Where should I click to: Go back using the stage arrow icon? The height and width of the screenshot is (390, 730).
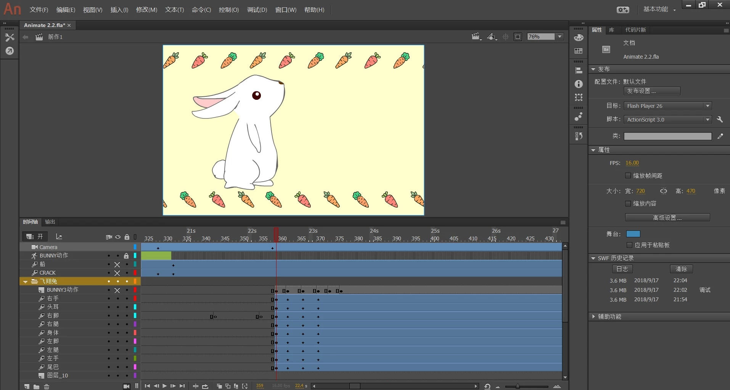click(x=26, y=37)
